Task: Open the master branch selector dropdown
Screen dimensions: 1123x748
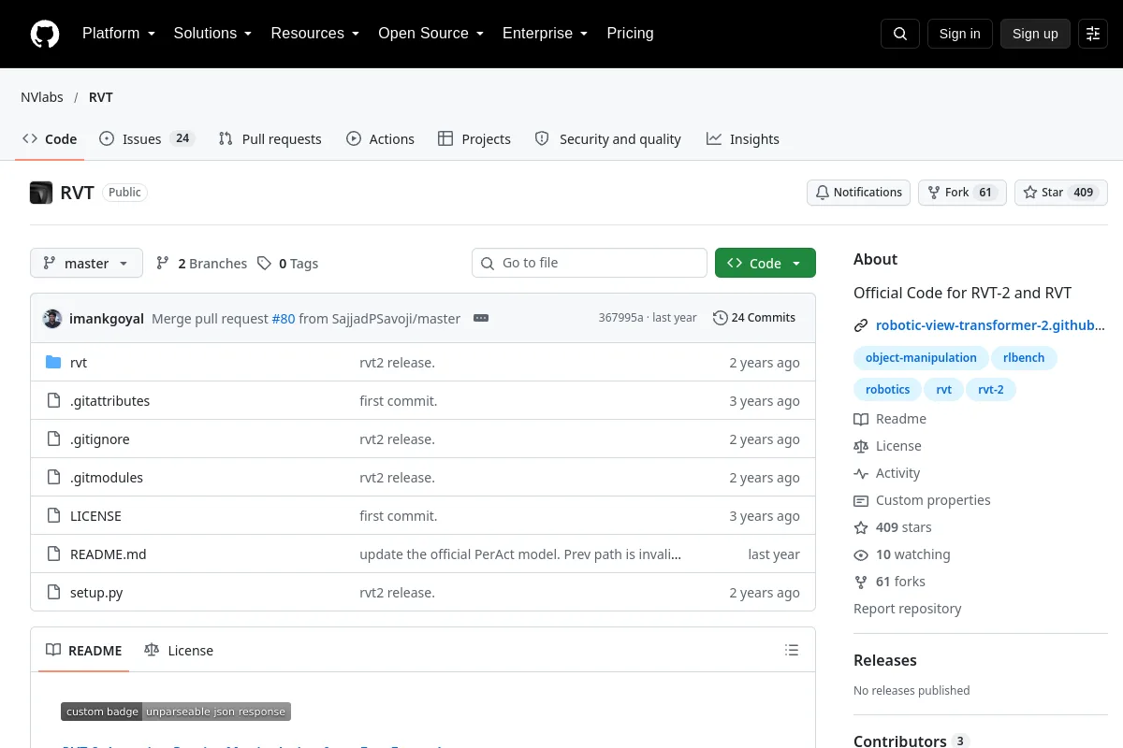Action: coord(86,264)
